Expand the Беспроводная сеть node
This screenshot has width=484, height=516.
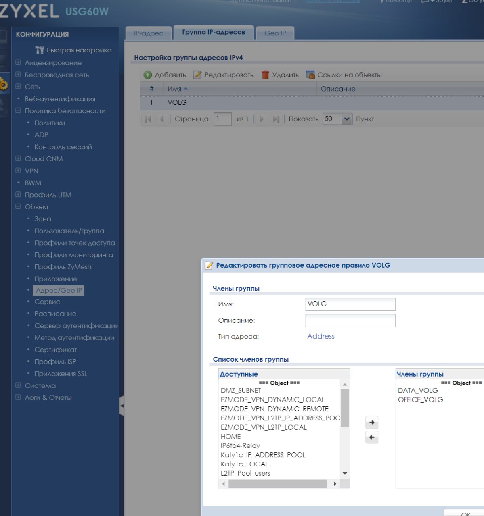18,75
